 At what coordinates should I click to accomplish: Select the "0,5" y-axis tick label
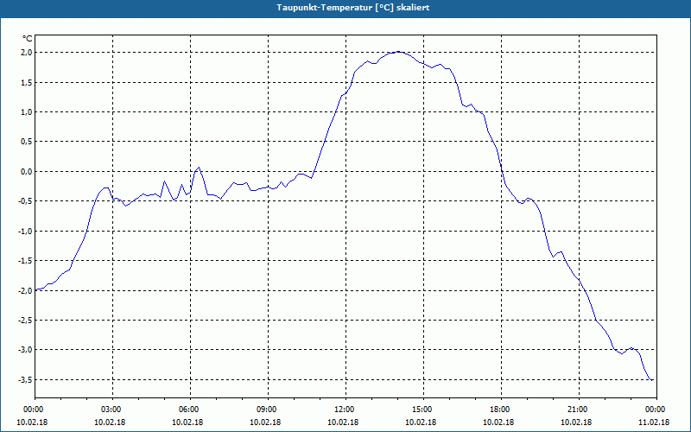(27, 142)
